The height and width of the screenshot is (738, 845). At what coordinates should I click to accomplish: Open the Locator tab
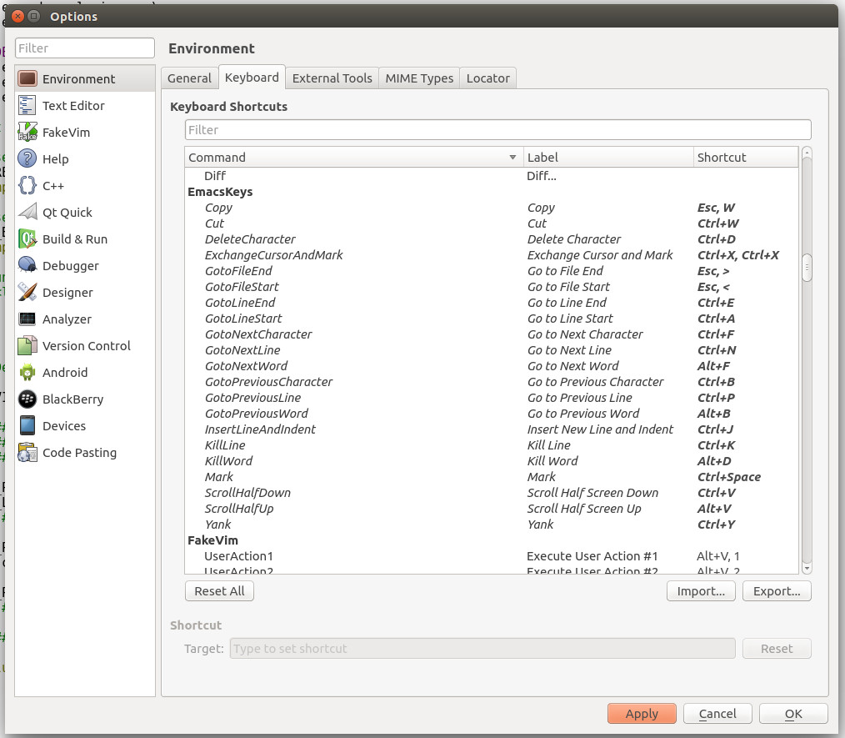click(487, 78)
